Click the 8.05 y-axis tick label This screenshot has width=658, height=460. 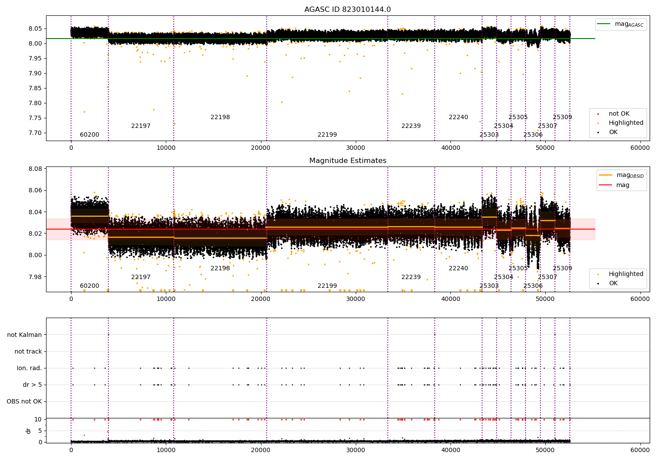point(36,28)
